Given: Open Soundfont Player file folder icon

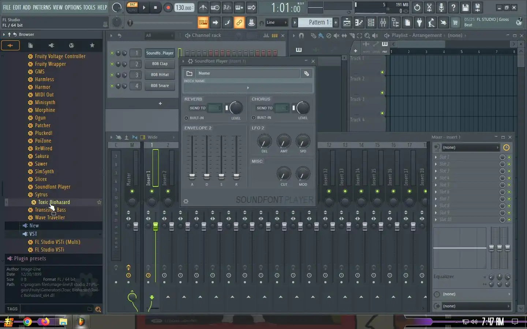Looking at the screenshot, I should click(x=189, y=73).
